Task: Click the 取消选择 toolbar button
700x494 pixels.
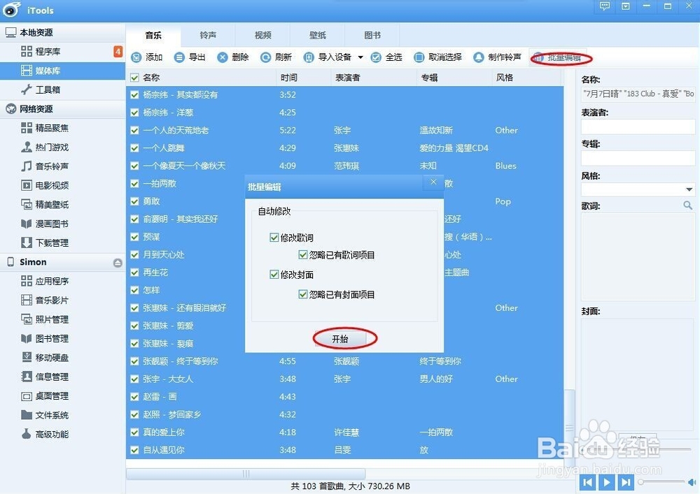Action: pyautogui.click(x=438, y=57)
